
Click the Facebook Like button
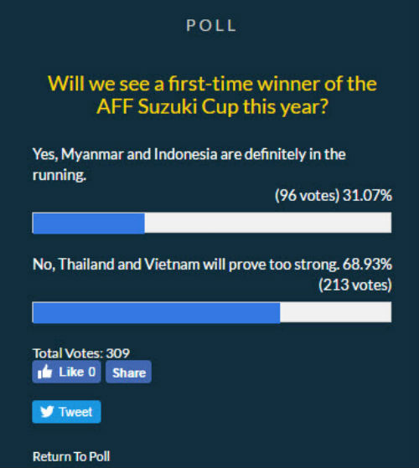pos(66,372)
